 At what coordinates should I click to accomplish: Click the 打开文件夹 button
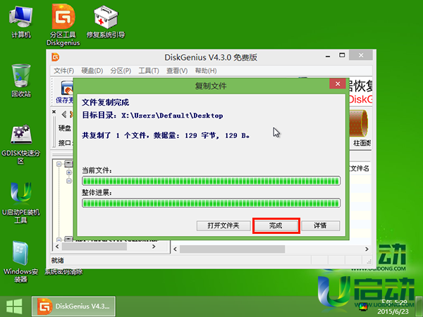(x=223, y=225)
